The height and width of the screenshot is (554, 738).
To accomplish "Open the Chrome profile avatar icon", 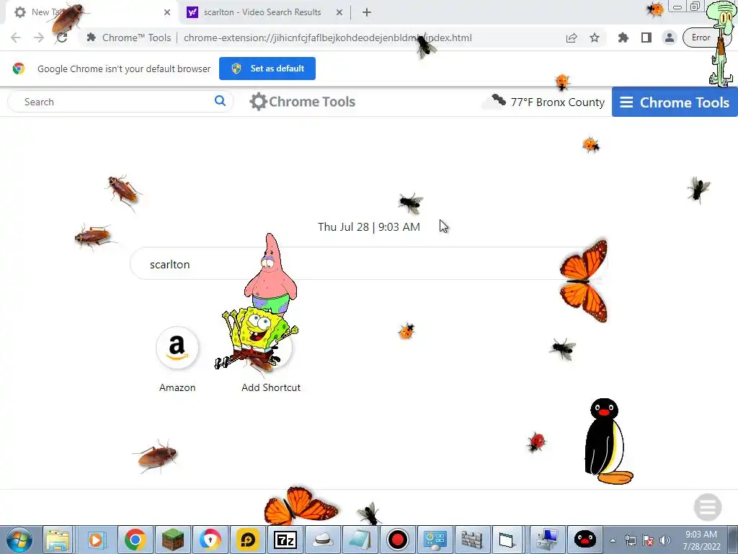I will click(670, 38).
